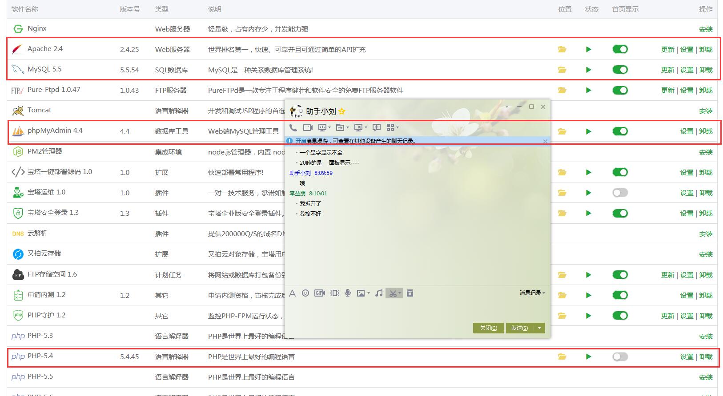Disable Apache 2.4 homepage display toggle
This screenshot has height=396, width=723.
[x=620, y=49]
